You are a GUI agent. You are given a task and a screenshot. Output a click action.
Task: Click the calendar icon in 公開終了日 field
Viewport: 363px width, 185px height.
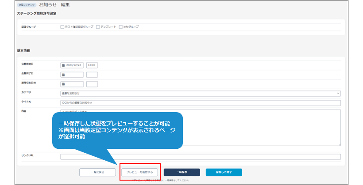coord(63,75)
